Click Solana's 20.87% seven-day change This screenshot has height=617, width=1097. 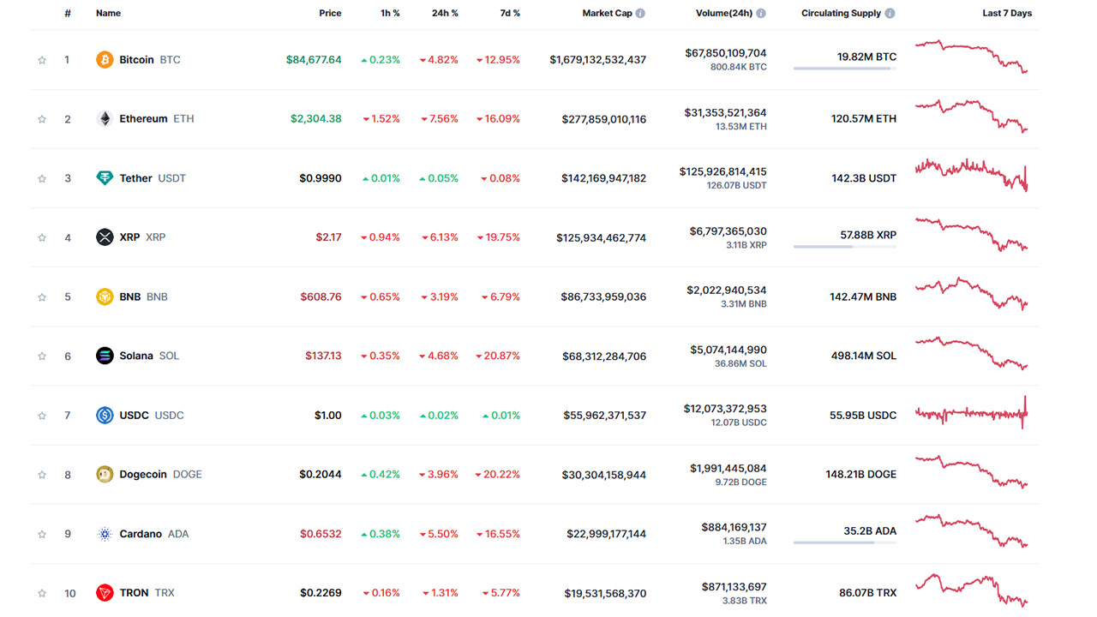pyautogui.click(x=498, y=356)
